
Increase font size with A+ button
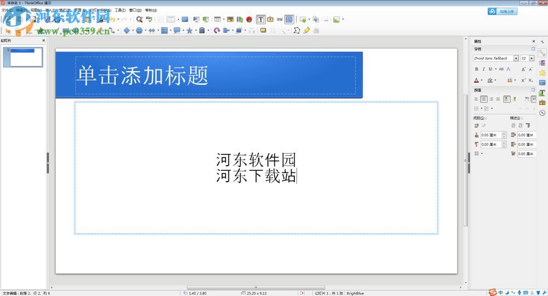coord(523,69)
